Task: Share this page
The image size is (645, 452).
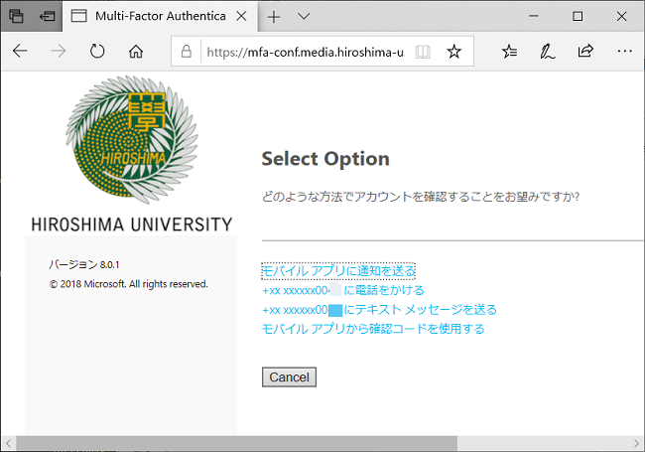Action: click(585, 51)
